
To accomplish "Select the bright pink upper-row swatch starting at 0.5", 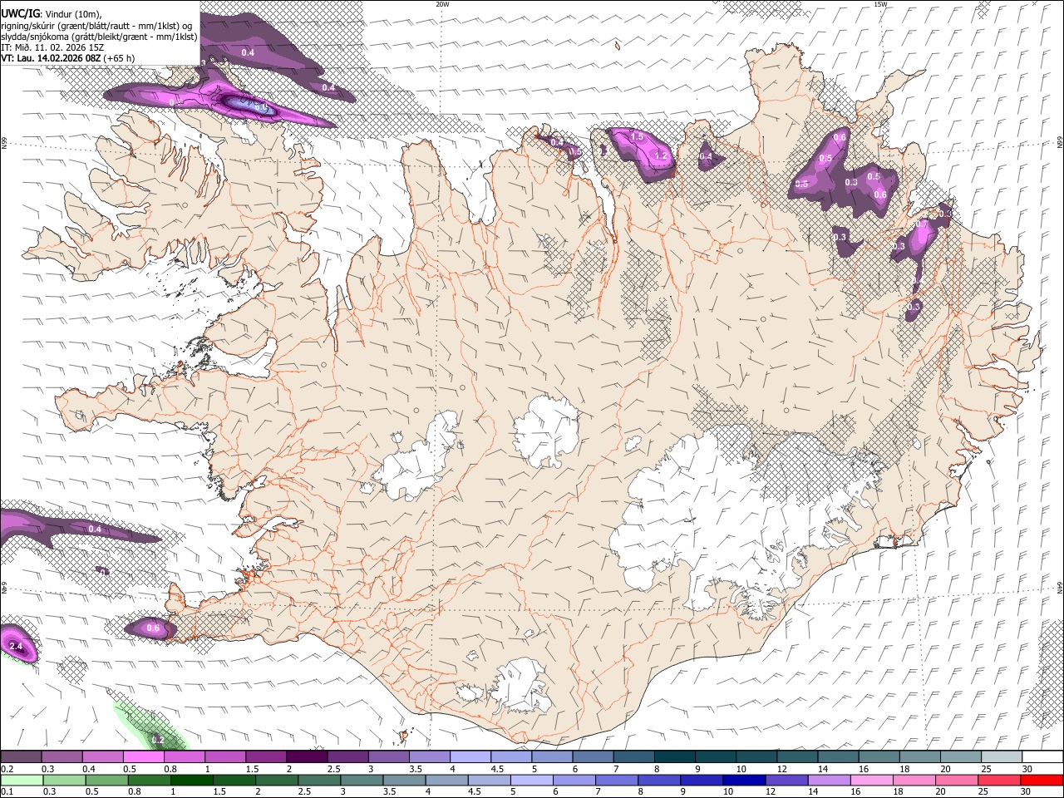I will [x=143, y=757].
